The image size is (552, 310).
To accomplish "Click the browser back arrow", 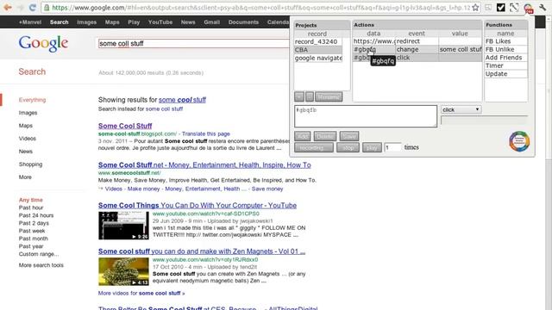I will [x=8, y=7].
